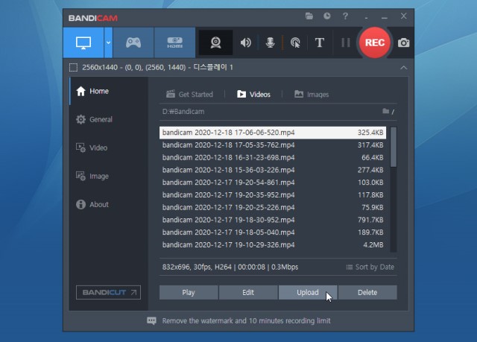Toggle mouse click effects icon

click(295, 42)
